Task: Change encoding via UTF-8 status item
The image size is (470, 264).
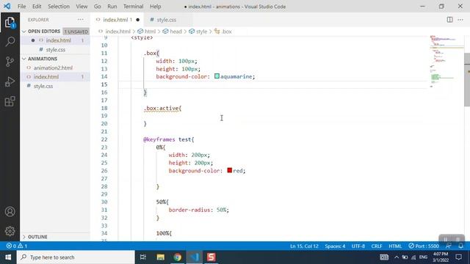Action: point(358,246)
